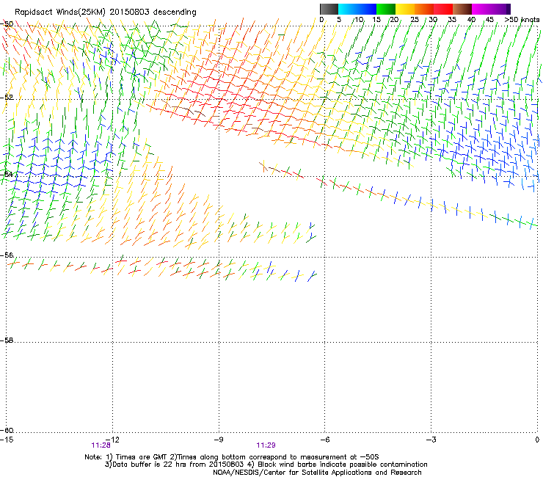Click the NOAA/NESDIS credit line

317,472
